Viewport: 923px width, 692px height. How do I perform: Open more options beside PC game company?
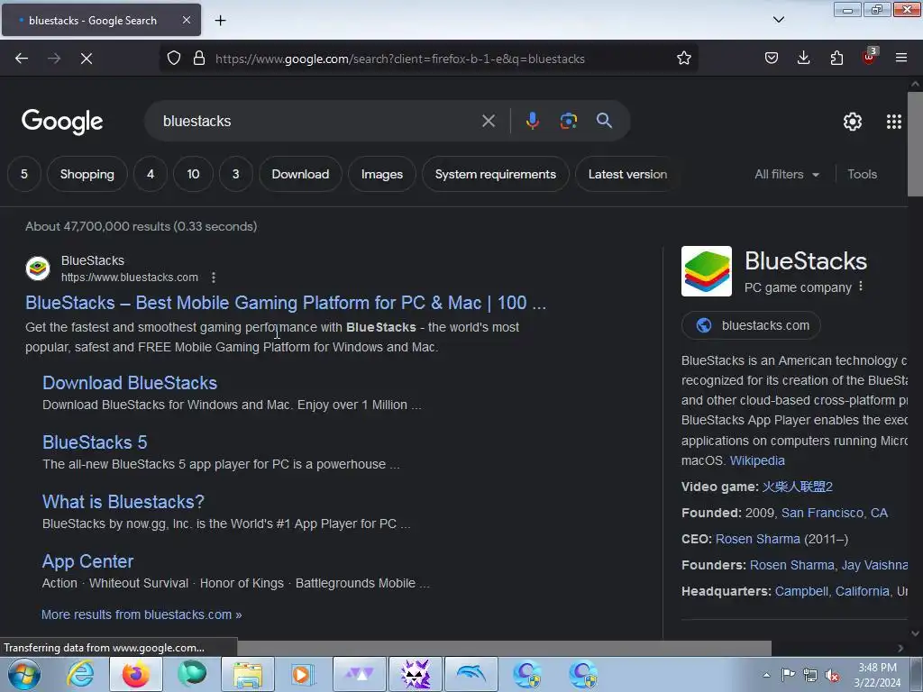pyautogui.click(x=861, y=286)
